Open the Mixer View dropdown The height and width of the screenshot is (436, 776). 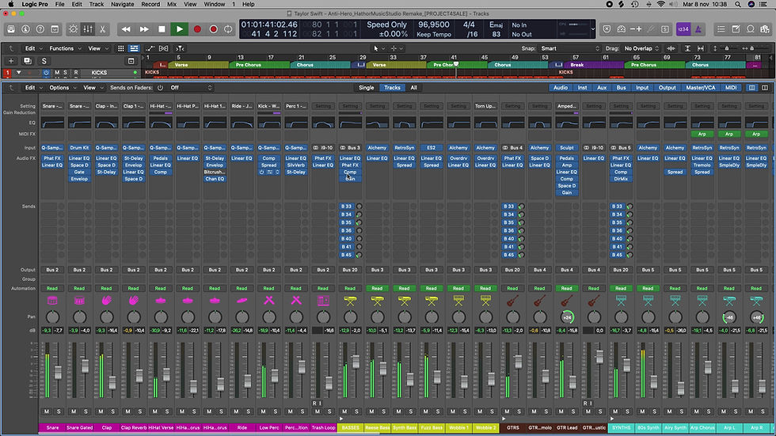click(93, 88)
